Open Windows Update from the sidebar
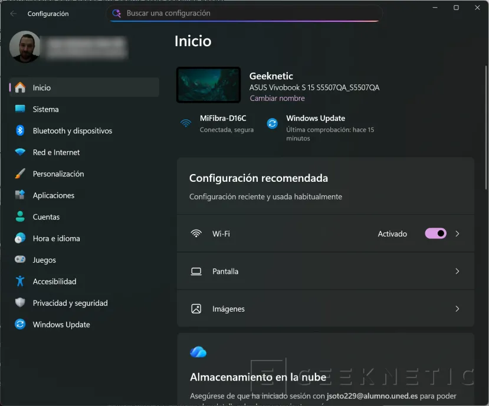Screen dimensions: 489x406 click(61, 324)
